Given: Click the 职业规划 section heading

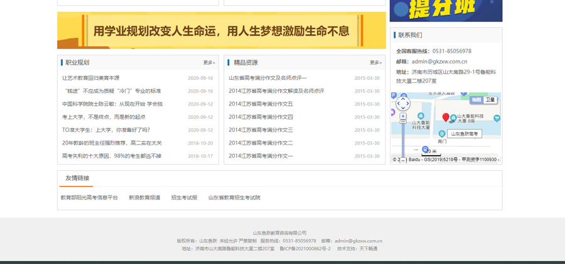Looking at the screenshot, I should 77,62.
